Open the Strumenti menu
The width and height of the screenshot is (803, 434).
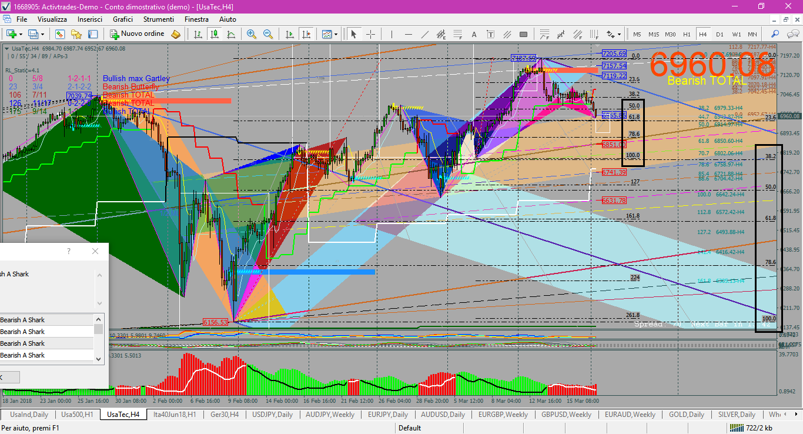pyautogui.click(x=159, y=19)
